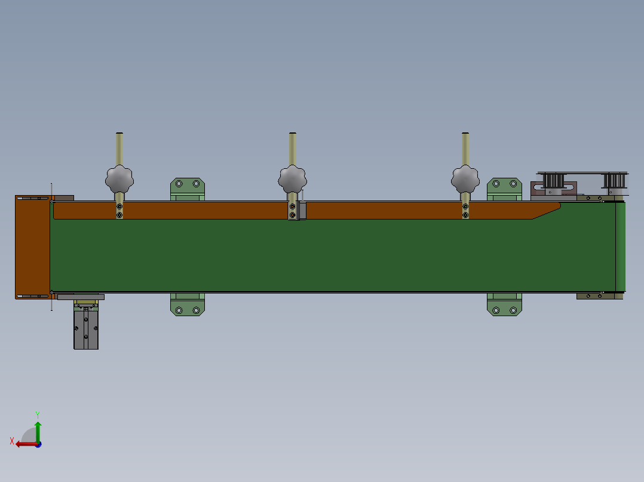Select the upper-right green mounting bracket
Image resolution: width=644 pixels, height=482 pixels.
pos(504,189)
